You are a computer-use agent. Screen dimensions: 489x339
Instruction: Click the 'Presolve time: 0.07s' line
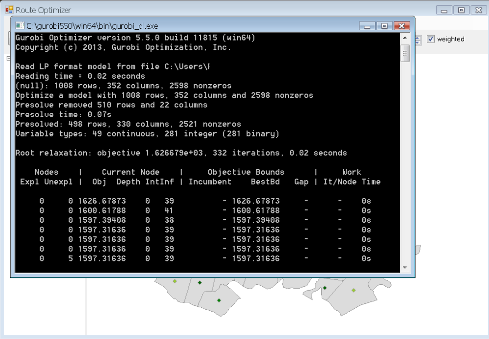[x=63, y=115]
